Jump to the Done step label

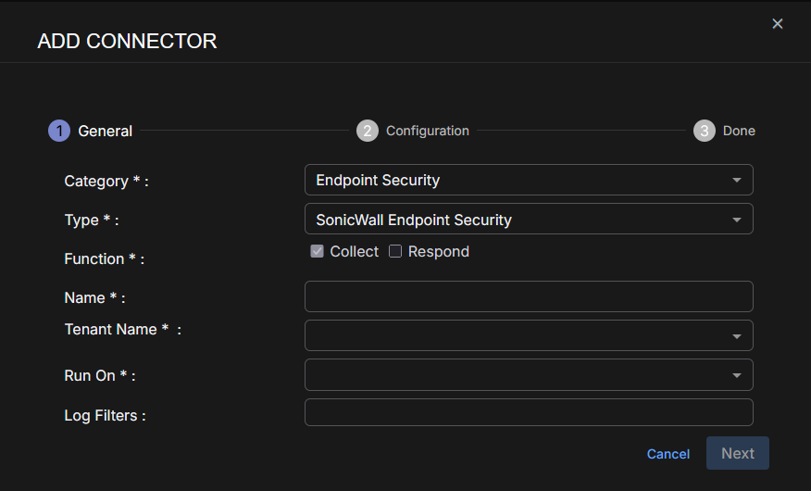coord(739,131)
